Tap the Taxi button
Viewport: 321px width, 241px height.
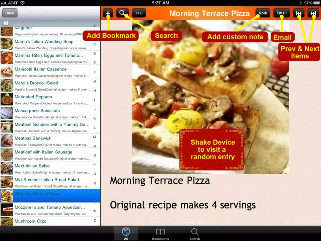[139, 13]
